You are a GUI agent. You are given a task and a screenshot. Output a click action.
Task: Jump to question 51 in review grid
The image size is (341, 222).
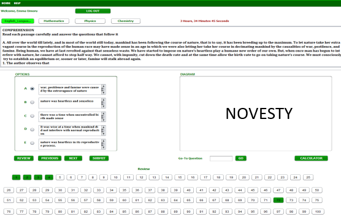pyautogui.click(x=9, y=201)
